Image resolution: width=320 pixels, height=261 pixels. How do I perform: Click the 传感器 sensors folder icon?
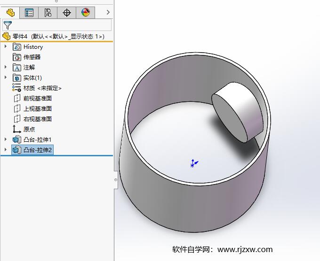point(17,57)
